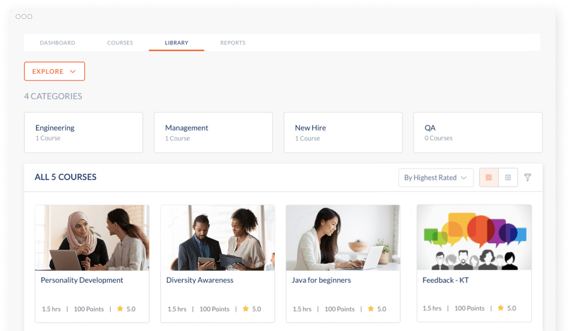Viewport: 570px width, 331px height.
Task: Click the ALL 5 COURSES heading
Action: (x=66, y=177)
